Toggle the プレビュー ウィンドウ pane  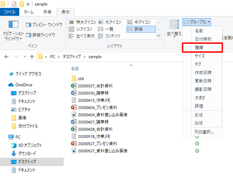pyautogui.click(x=44, y=25)
